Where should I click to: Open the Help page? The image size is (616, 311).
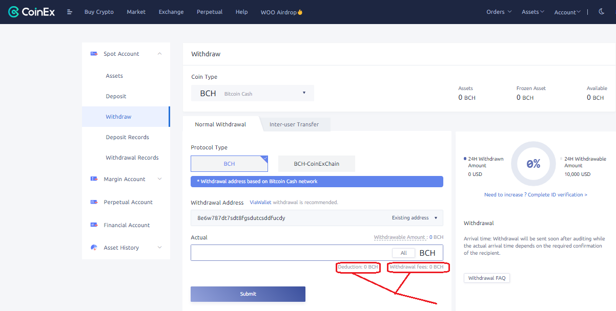point(241,12)
